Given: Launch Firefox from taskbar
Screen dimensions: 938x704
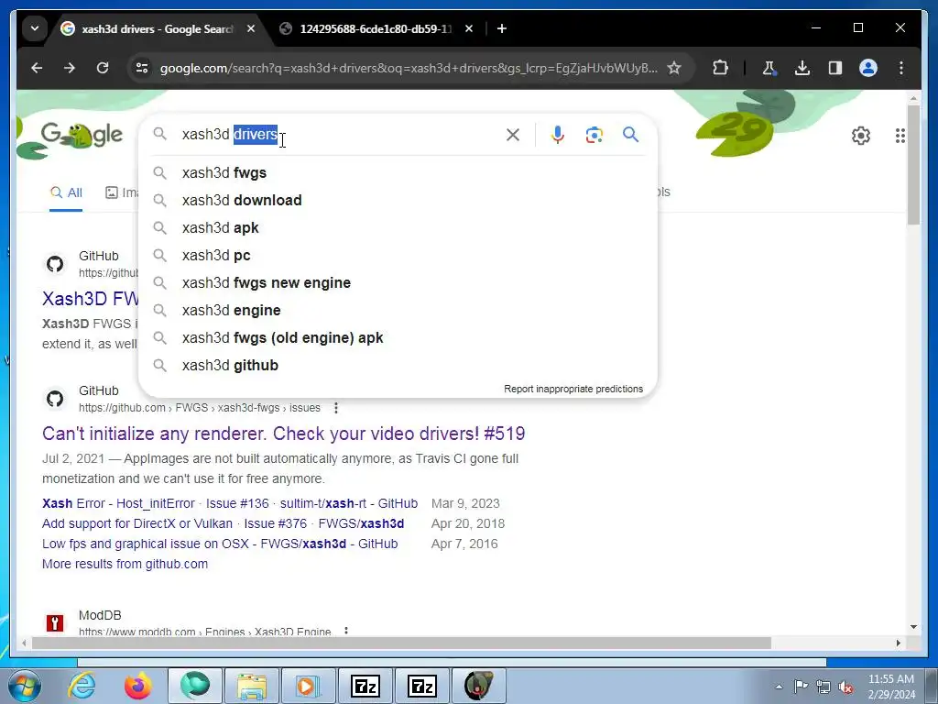Looking at the screenshot, I should point(137,686).
